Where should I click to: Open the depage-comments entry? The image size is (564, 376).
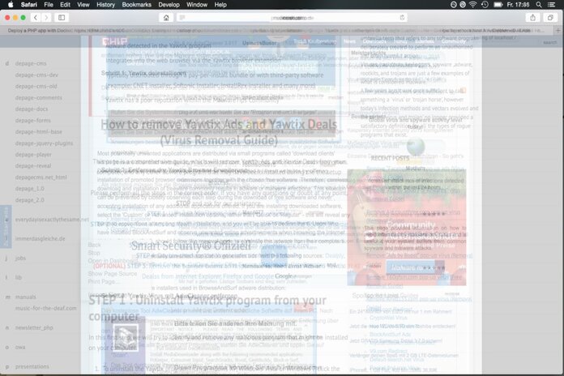tap(38, 98)
